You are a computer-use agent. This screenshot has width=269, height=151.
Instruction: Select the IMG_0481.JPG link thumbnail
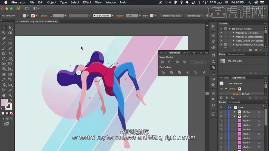pos(223,61)
